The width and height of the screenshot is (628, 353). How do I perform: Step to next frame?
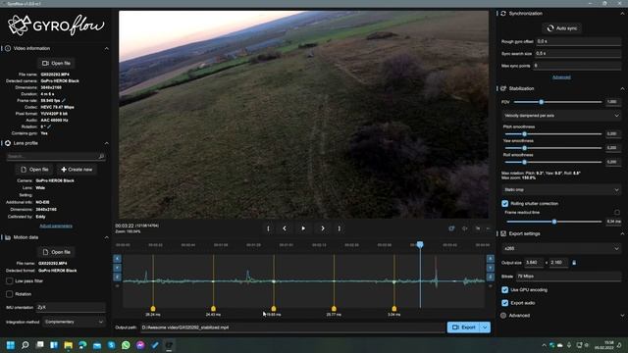coord(323,228)
